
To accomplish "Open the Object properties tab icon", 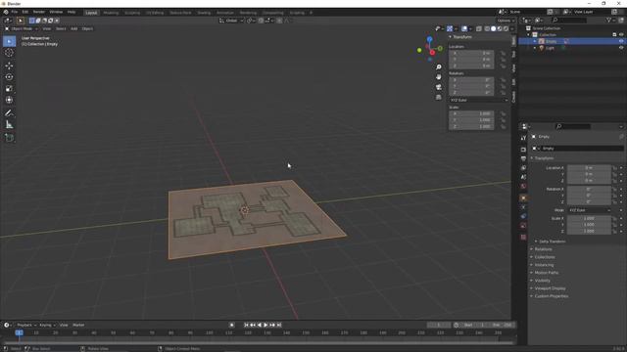I will 523,198.
